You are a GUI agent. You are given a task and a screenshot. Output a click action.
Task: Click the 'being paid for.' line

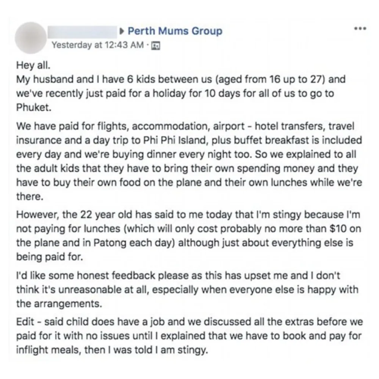click(x=50, y=257)
